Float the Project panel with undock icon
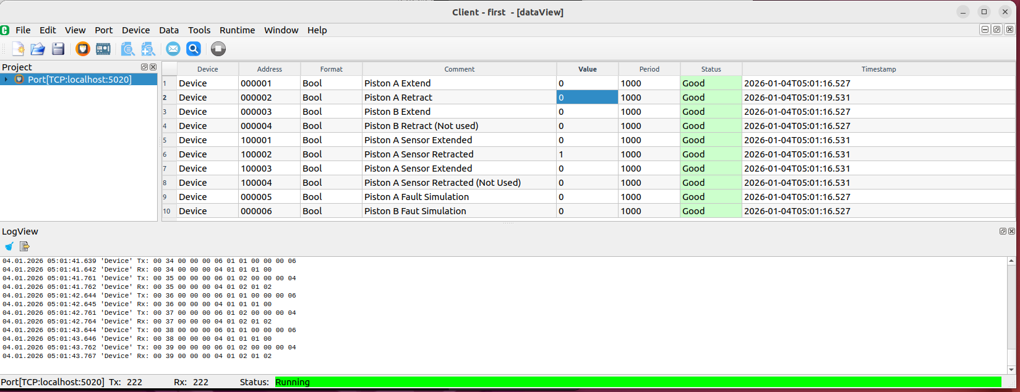 (x=144, y=67)
